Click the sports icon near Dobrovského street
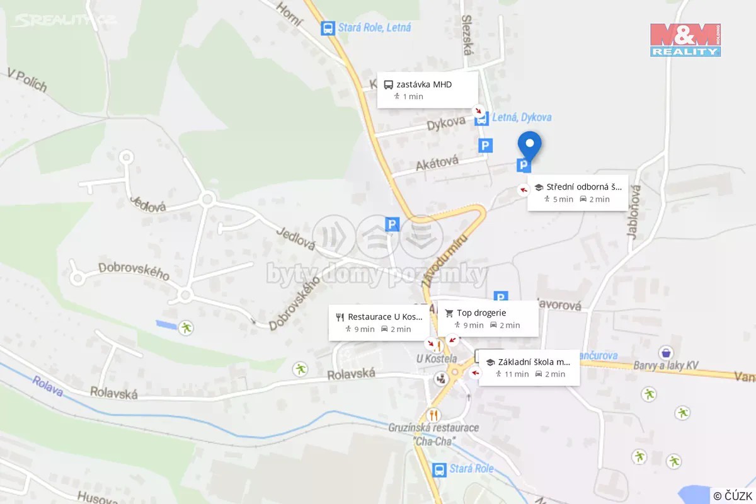The image size is (756, 504). click(x=186, y=327)
